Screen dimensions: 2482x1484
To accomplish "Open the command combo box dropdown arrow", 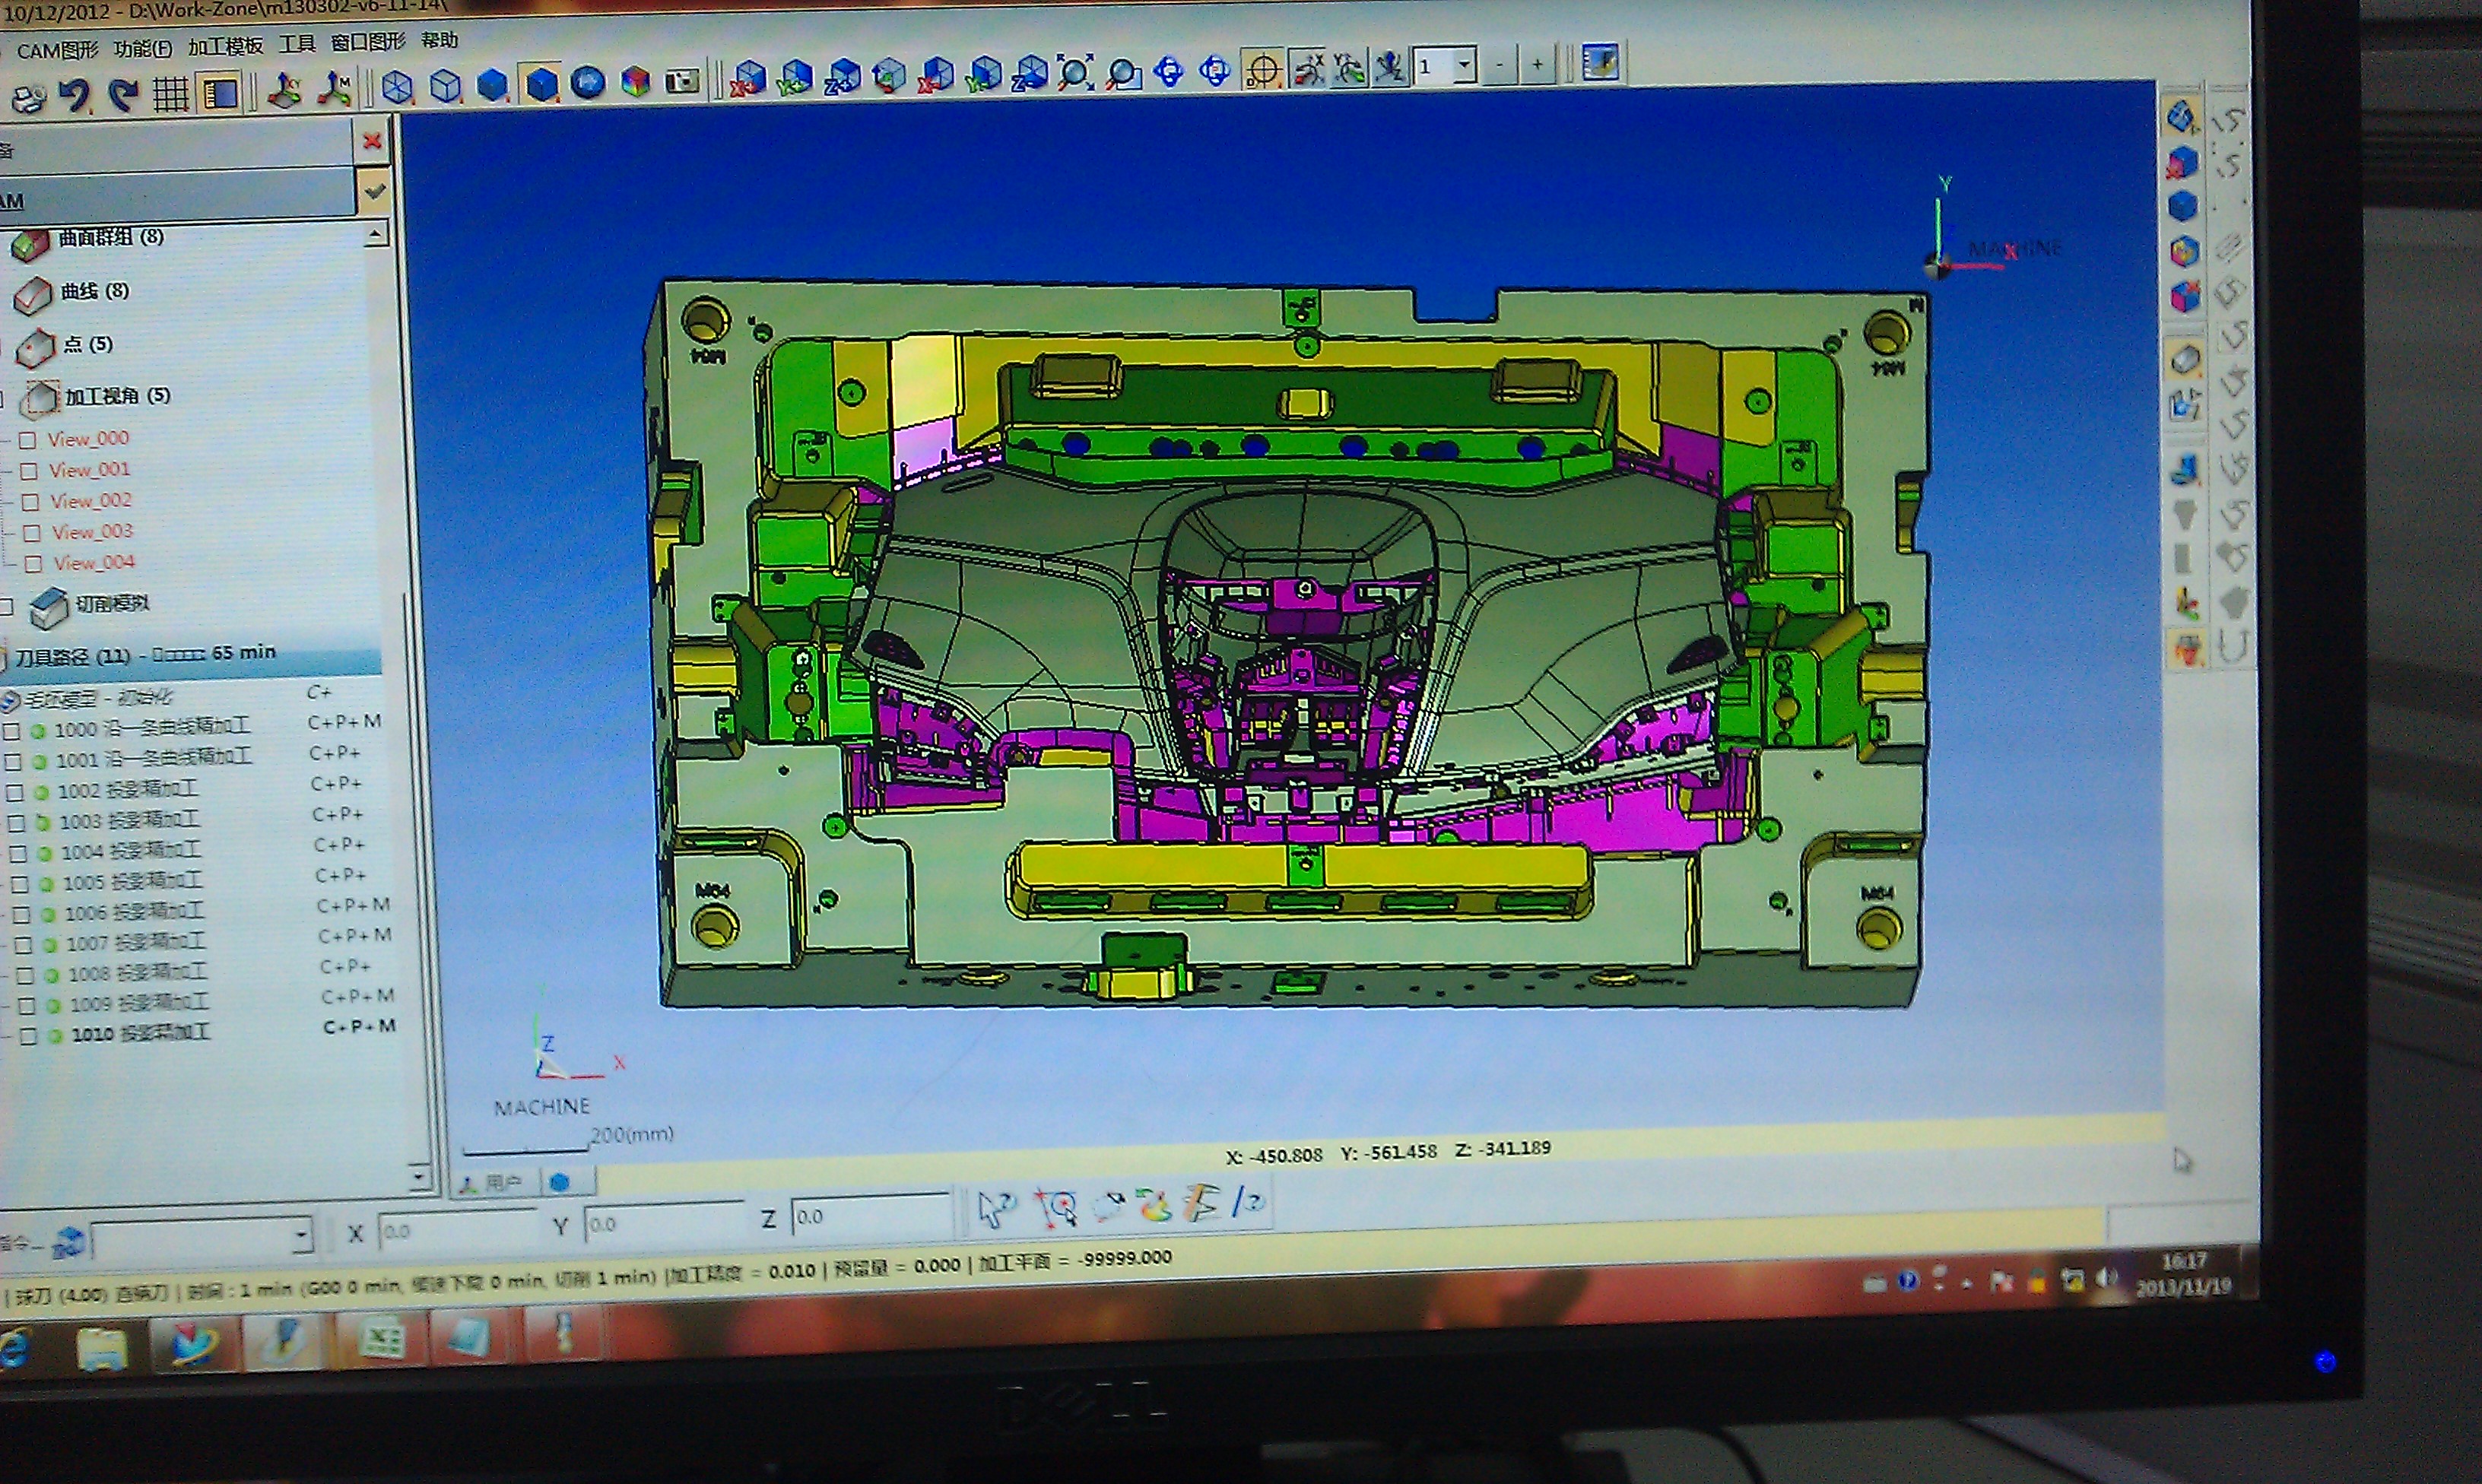I will click(x=300, y=1237).
